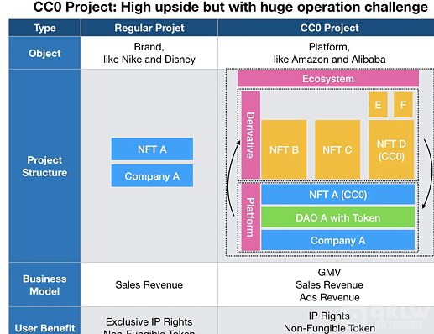Screen dimensions: 434x334
Task: Click the NFT D (CC0) block
Action: [x=391, y=149]
